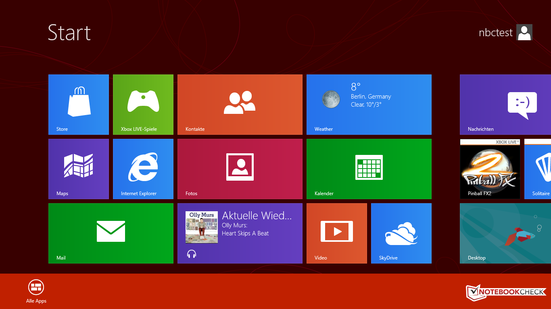Open the Kontakte people tile
The image size is (551, 309).
(240, 104)
